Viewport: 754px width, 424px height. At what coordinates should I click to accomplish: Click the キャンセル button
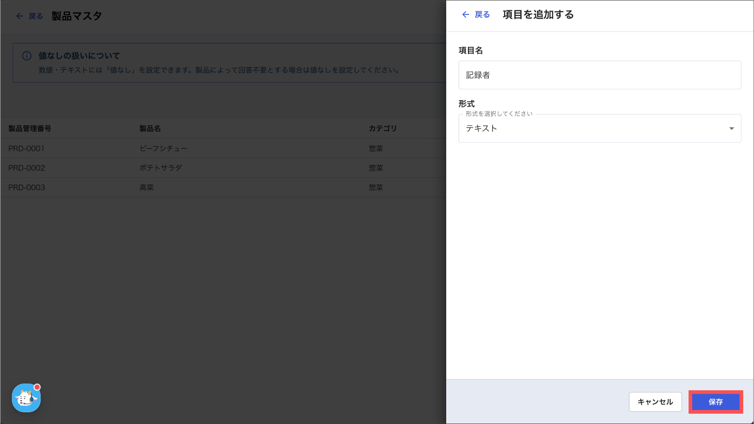655,402
